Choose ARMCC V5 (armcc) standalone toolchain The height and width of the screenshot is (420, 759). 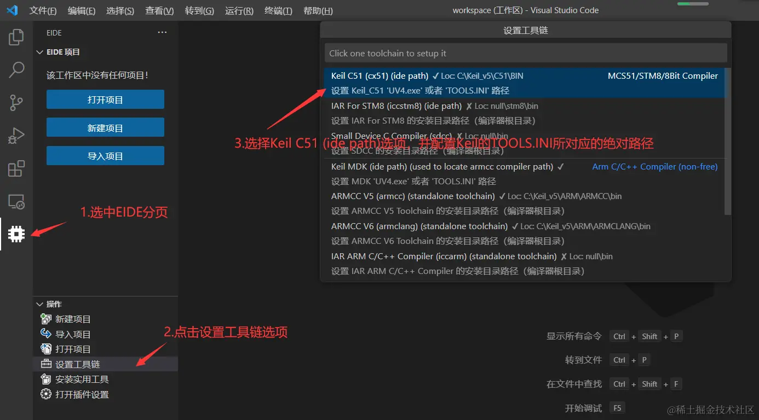[x=524, y=203]
